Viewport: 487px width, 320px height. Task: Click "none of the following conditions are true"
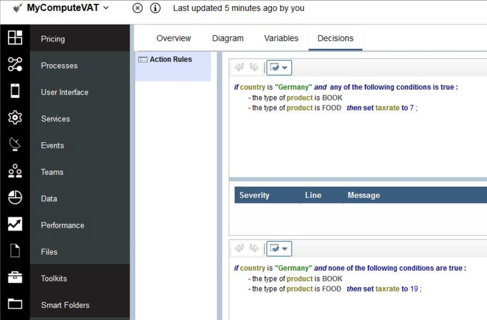click(395, 268)
